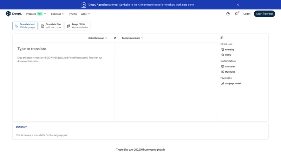The width and height of the screenshot is (281, 158).
Task: Click the DeepL Agent banner icon
Action: [84, 5]
